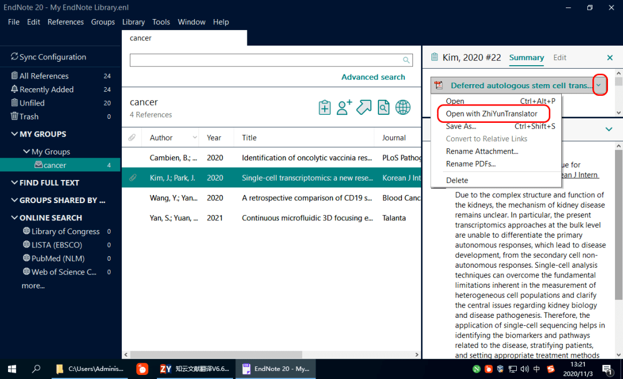Click the horizontal scrollbar of reference list
Screen dimensions: 623x379
[216, 354]
